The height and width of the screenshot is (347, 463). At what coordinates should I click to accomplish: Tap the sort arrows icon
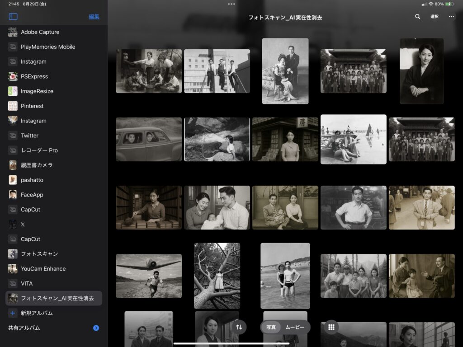tap(239, 327)
